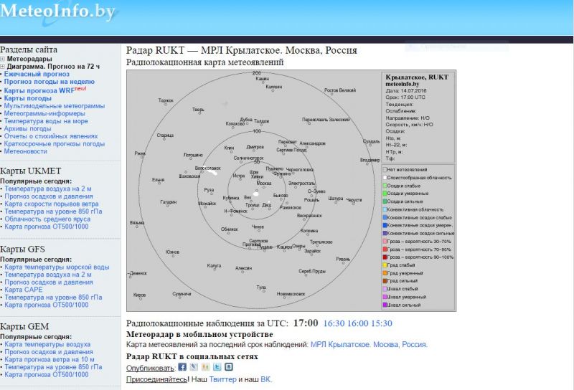Open GFS Температура на уровне 850 гПа

tap(53, 298)
